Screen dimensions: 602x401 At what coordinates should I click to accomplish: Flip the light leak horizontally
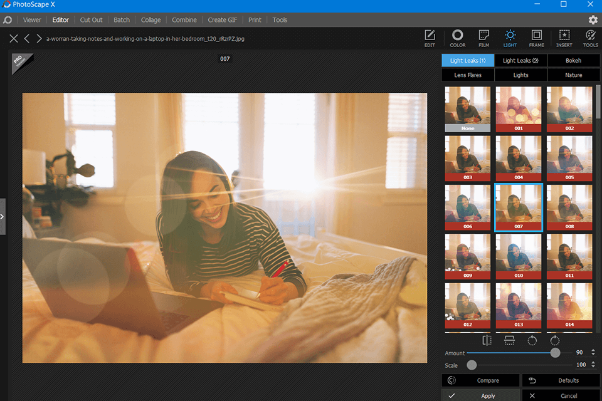point(487,340)
